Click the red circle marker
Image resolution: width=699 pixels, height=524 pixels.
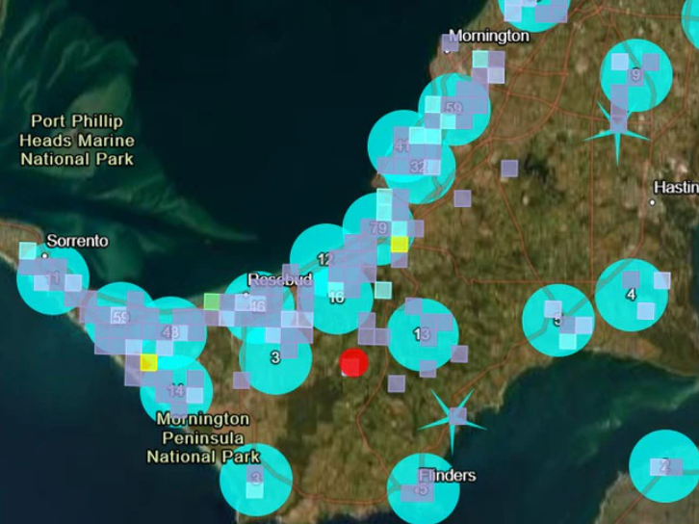click(353, 363)
